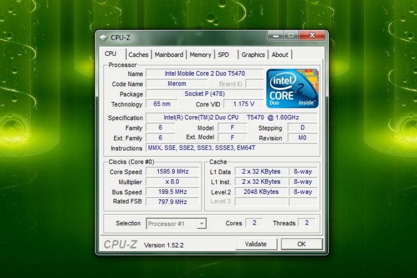
Task: Click the Family value field
Action: point(160,127)
